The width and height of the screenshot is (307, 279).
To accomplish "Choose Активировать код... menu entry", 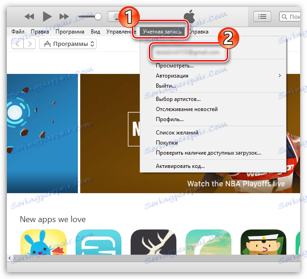I will [x=213, y=166].
